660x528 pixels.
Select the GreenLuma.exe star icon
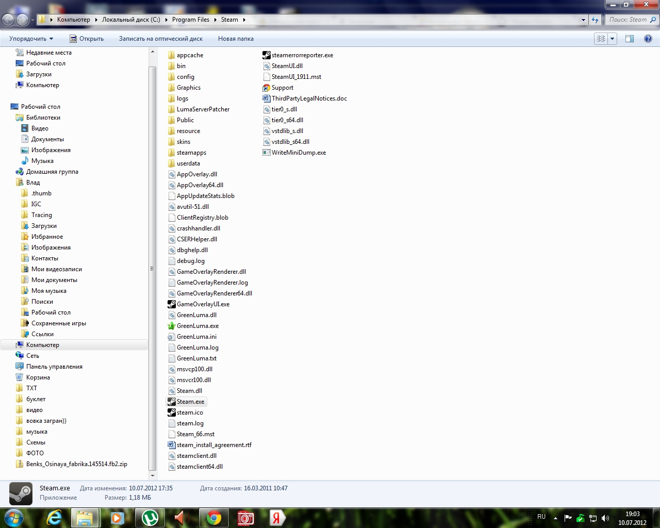[172, 326]
